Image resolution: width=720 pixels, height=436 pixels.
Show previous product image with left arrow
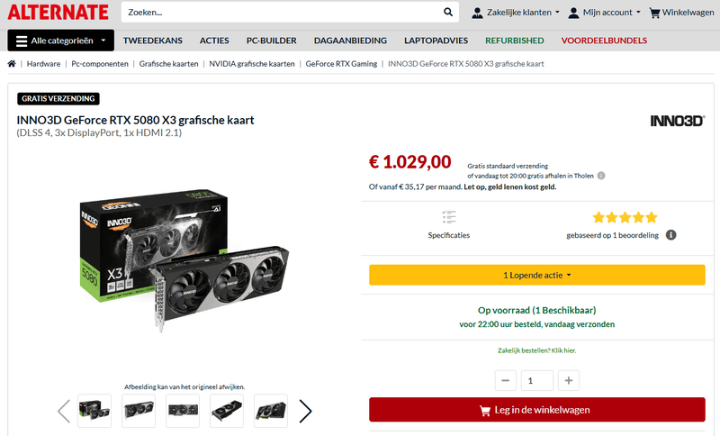[x=64, y=411]
